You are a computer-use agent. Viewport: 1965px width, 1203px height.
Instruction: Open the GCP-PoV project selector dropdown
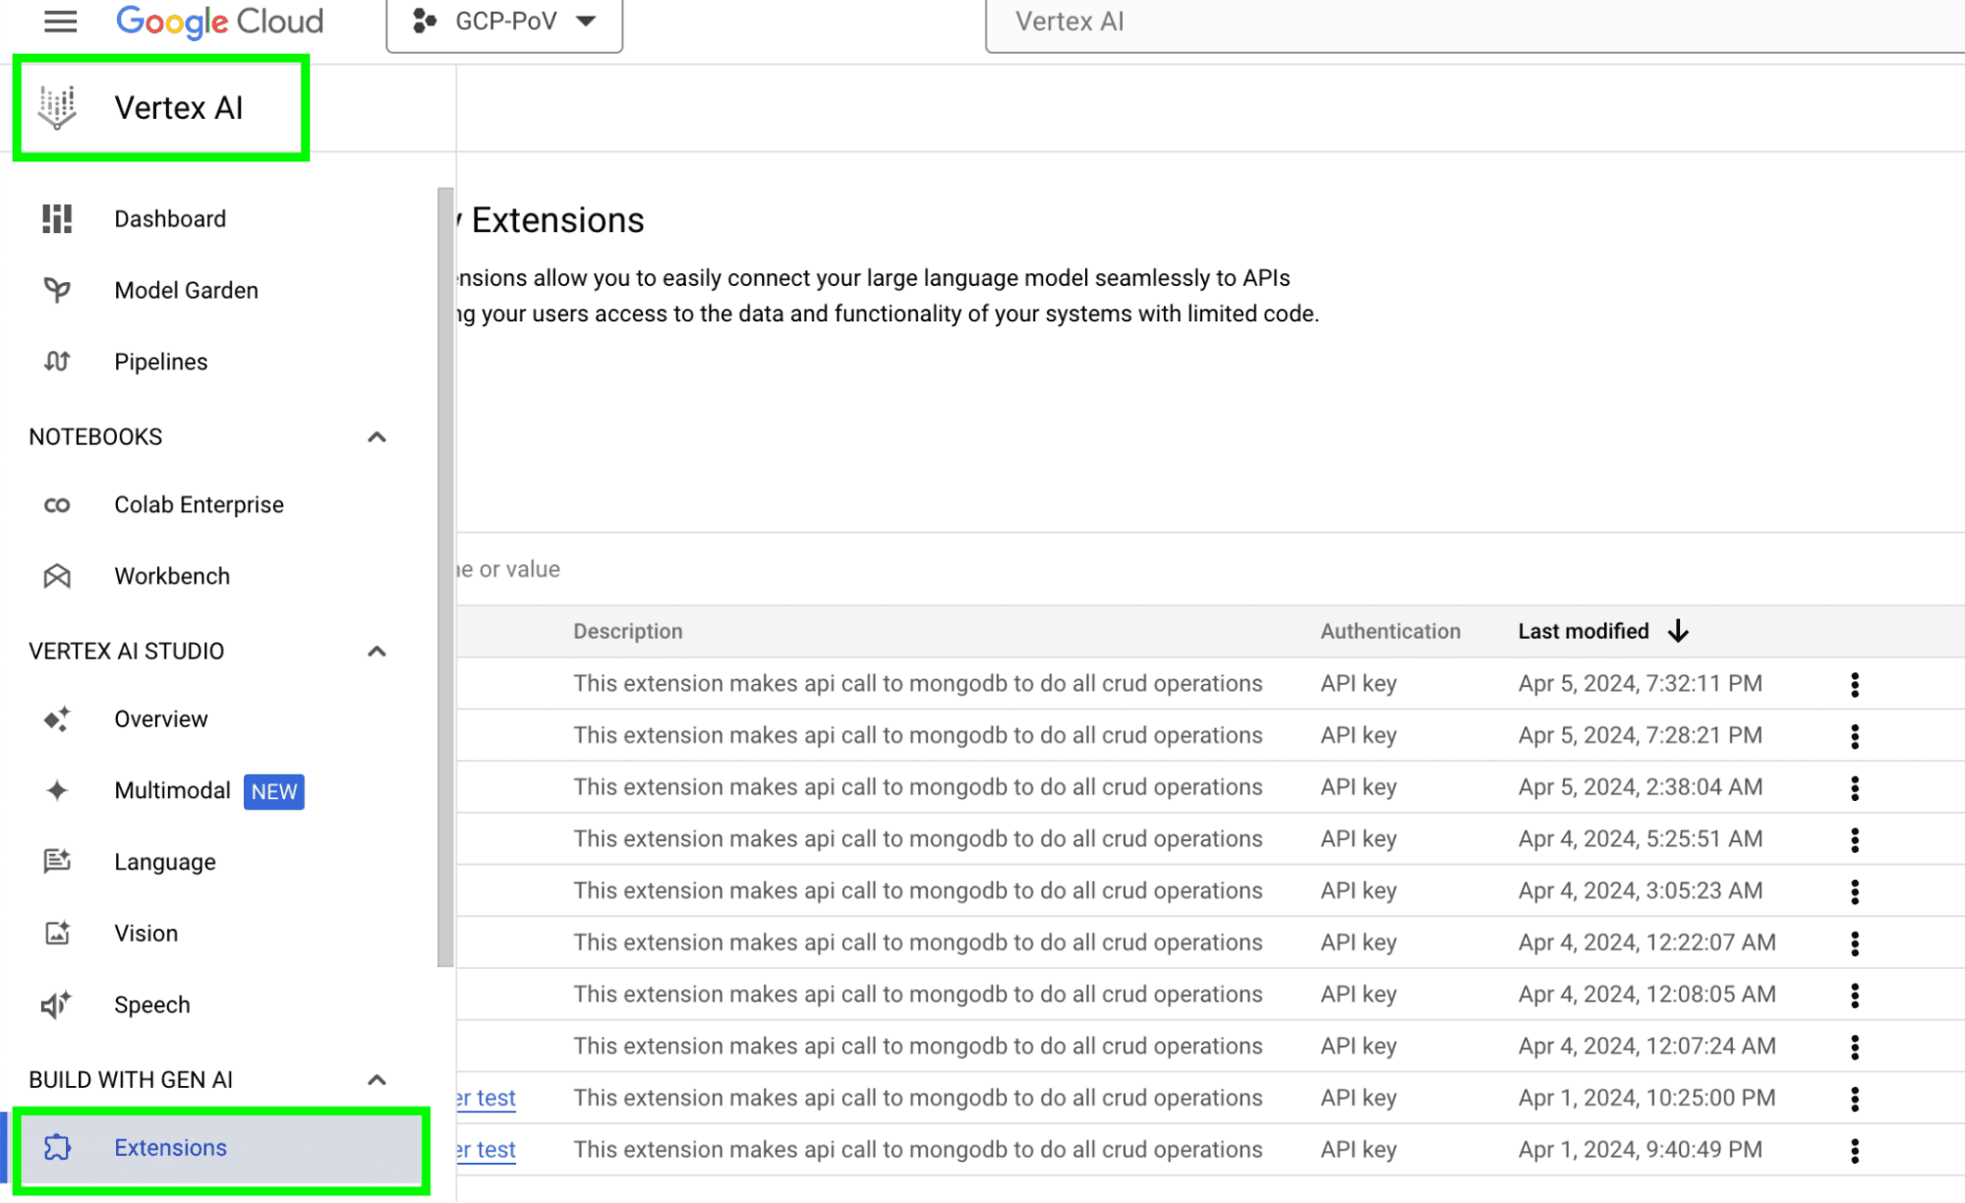[504, 22]
